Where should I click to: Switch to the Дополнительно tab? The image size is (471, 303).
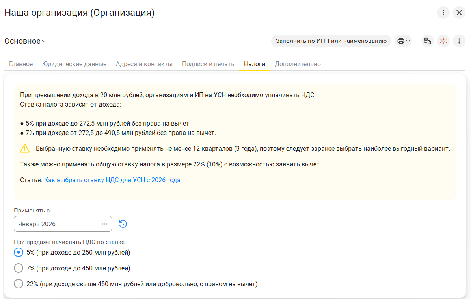(298, 64)
